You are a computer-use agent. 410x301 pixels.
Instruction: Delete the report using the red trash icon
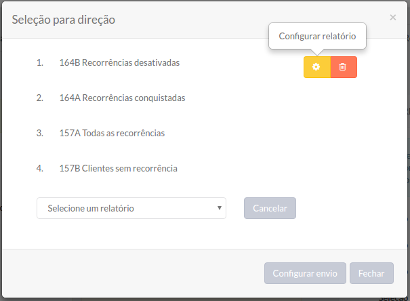pos(344,67)
